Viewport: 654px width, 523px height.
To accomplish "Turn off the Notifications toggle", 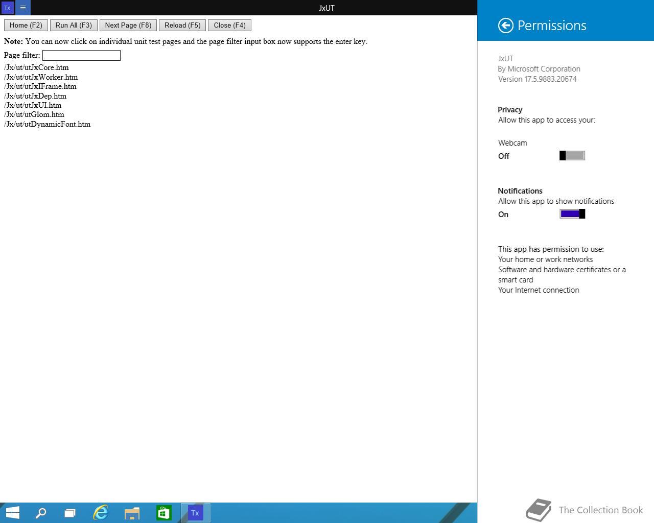I will tap(572, 214).
